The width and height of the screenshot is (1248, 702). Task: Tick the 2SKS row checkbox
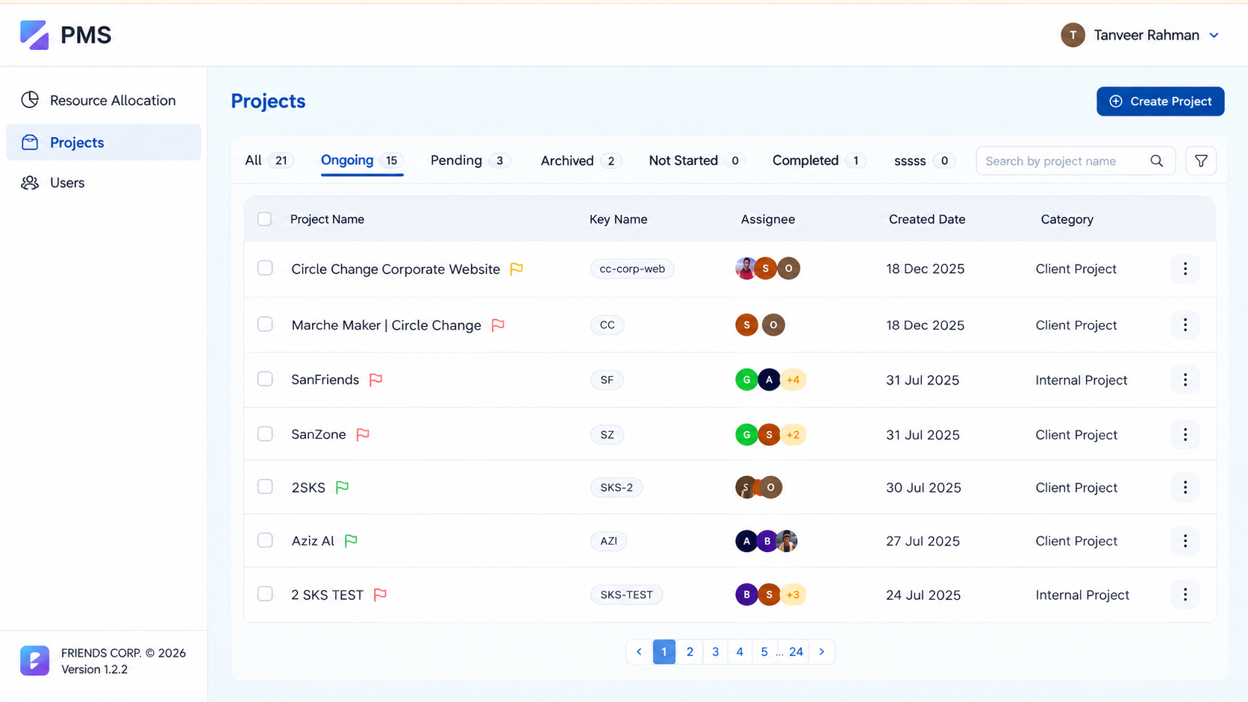[265, 486]
